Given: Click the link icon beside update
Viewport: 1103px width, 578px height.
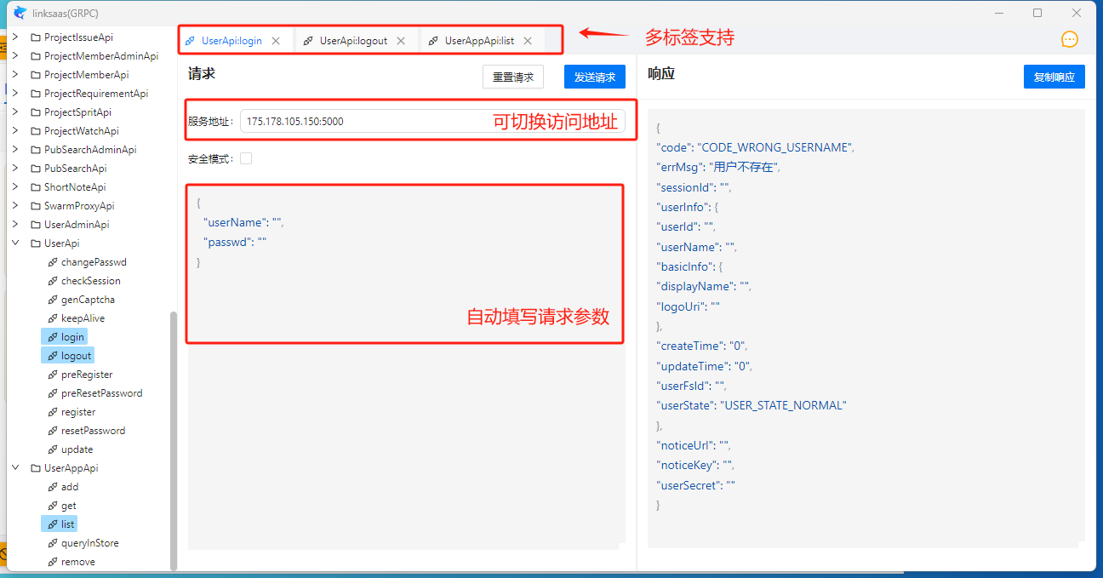Looking at the screenshot, I should 53,449.
